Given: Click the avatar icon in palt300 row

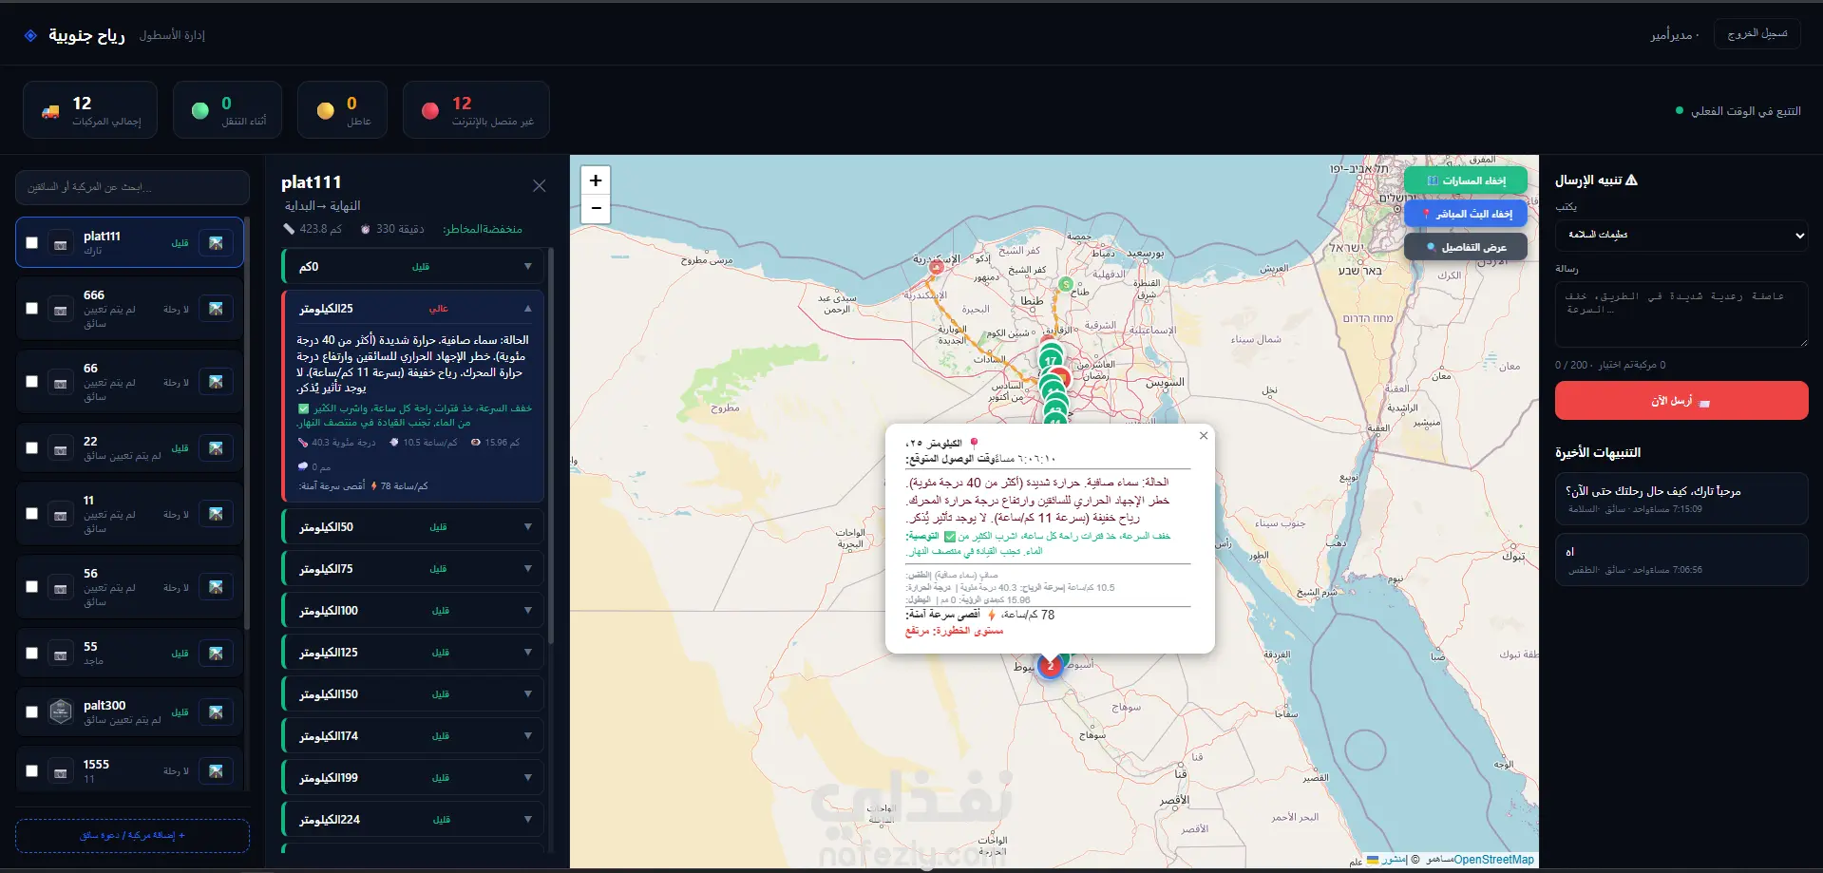Looking at the screenshot, I should pos(61,712).
